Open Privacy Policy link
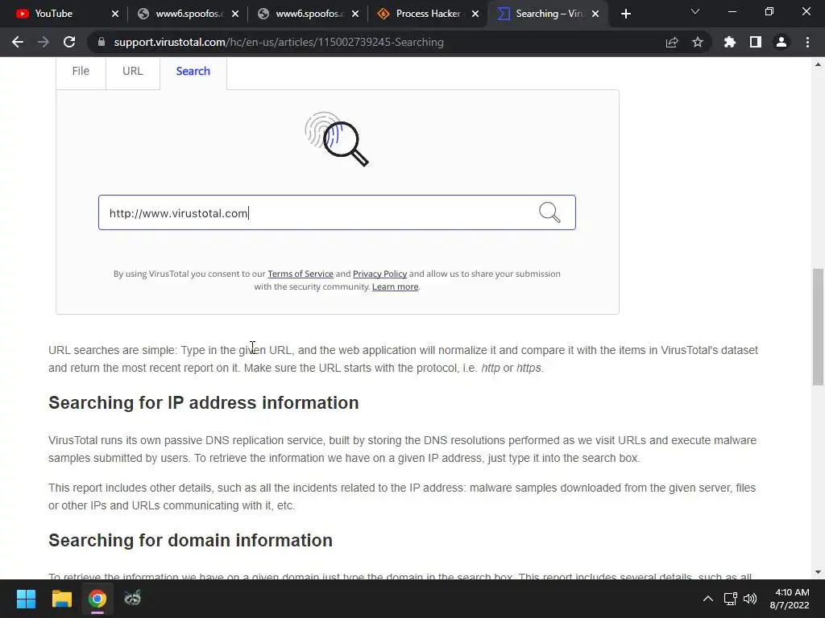 coord(380,274)
